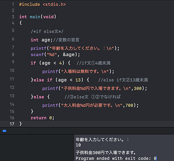Screen dimensions: 174x161
Task: Click the /*if else文*/ comment
Action: [x=47, y=32]
